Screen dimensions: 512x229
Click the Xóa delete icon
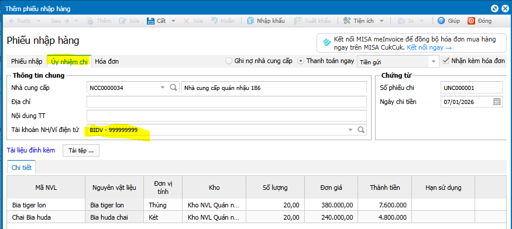[x=186, y=21]
